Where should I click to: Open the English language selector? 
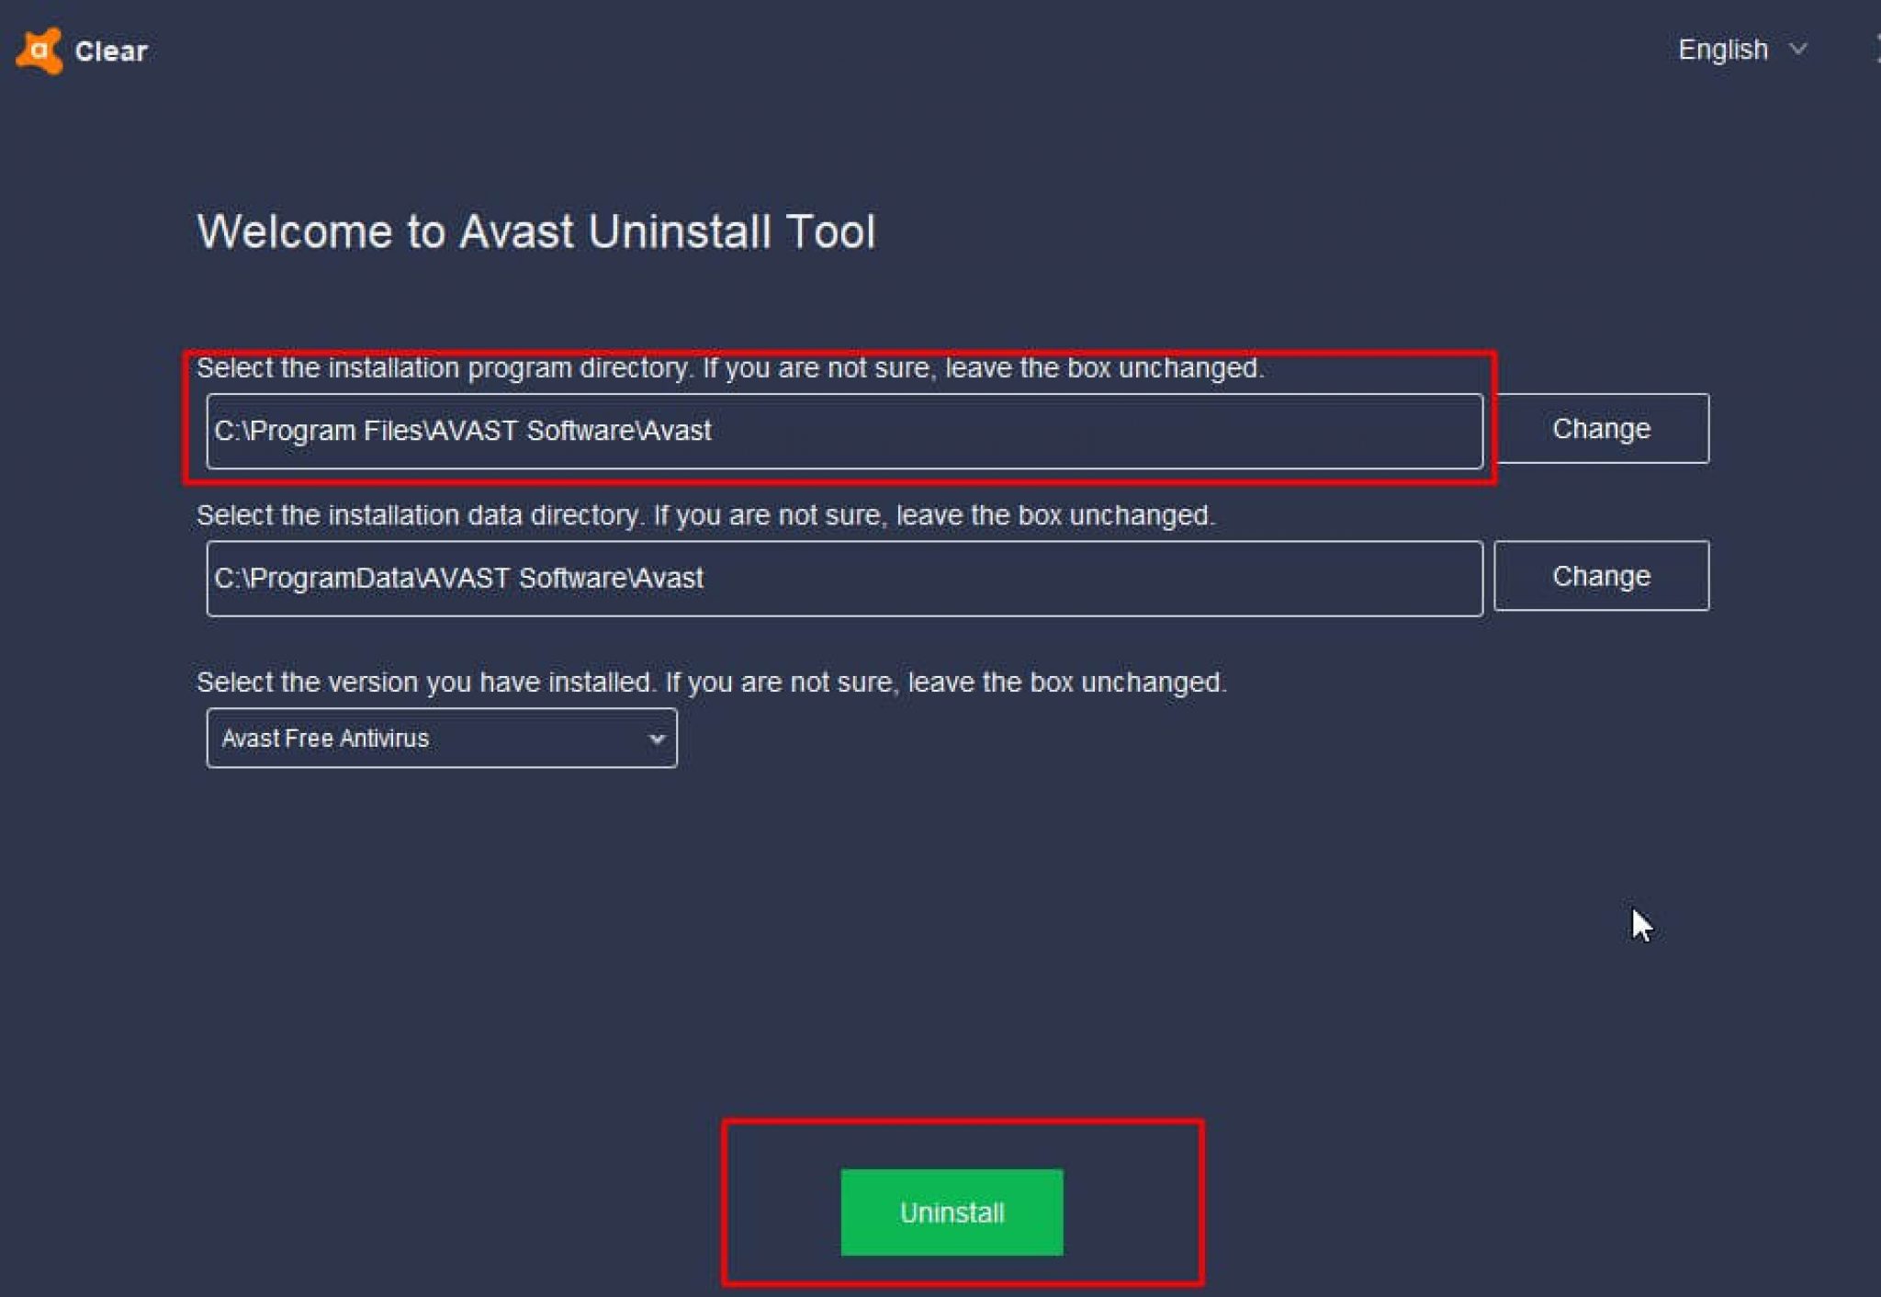(1741, 50)
